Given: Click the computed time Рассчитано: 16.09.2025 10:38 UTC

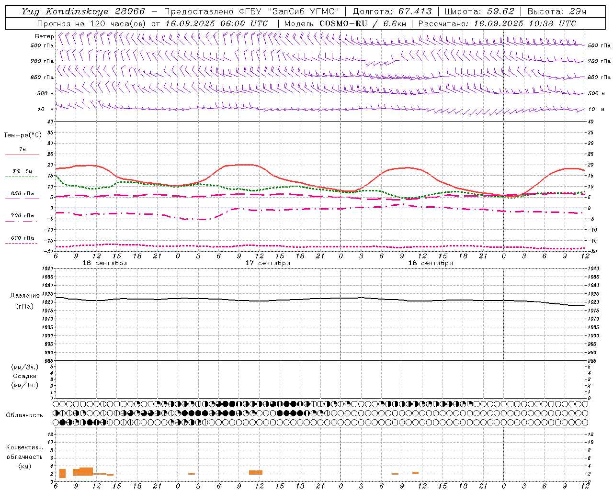Looking at the screenshot, I should [x=497, y=23].
